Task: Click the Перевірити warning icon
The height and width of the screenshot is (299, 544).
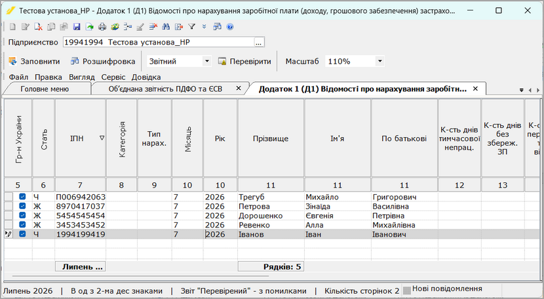Action: 222,62
